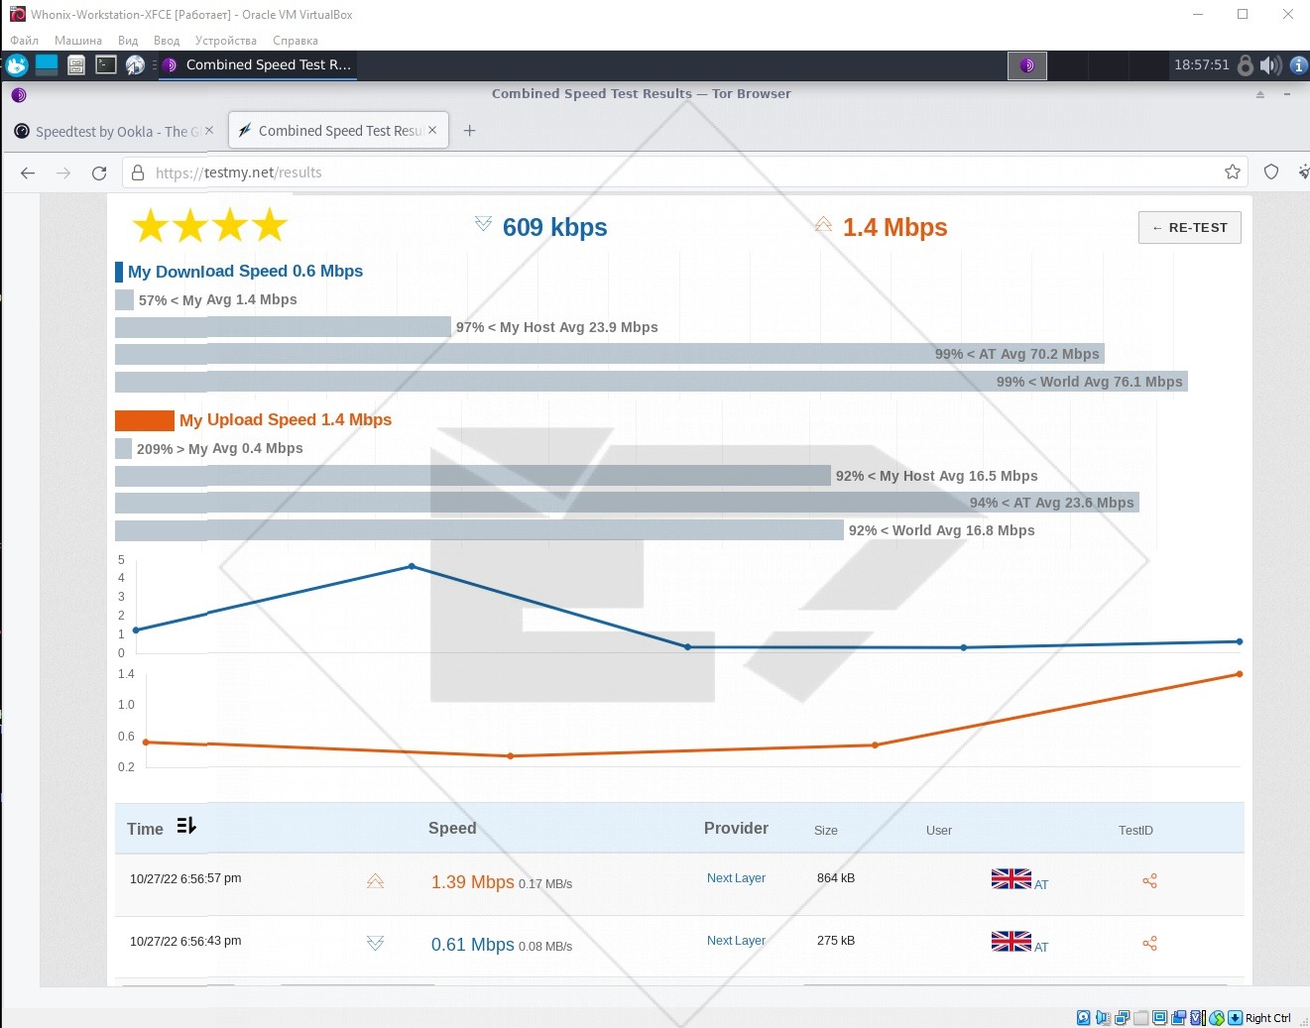Click the Time column sort icon
Screen dimensions: 1310x1028
click(x=186, y=826)
